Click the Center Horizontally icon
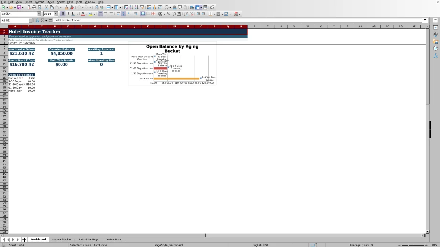 [106, 14]
